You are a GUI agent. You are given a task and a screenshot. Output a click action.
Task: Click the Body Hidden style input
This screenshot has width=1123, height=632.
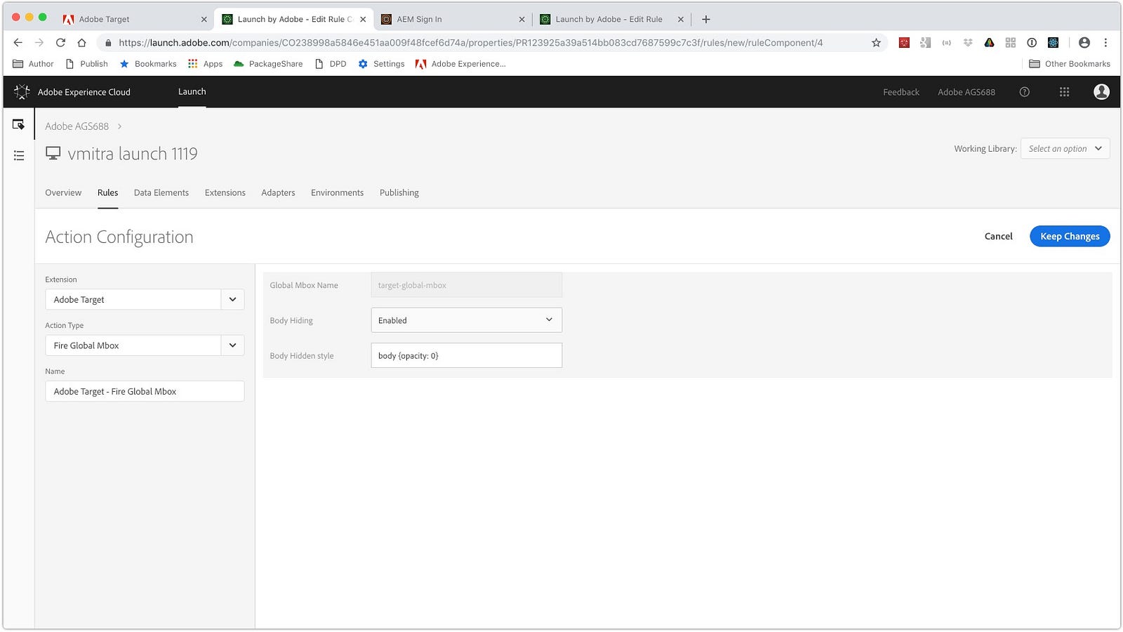click(466, 355)
